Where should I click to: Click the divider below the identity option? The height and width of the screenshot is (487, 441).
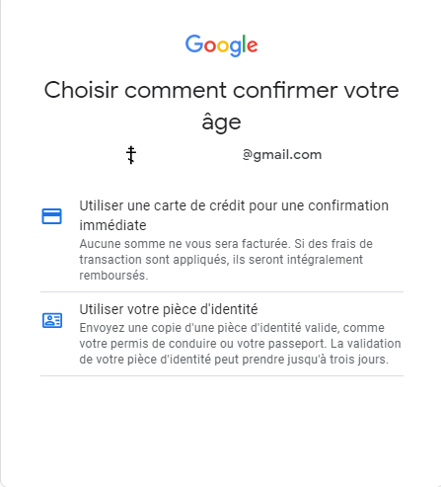pyautogui.click(x=222, y=375)
